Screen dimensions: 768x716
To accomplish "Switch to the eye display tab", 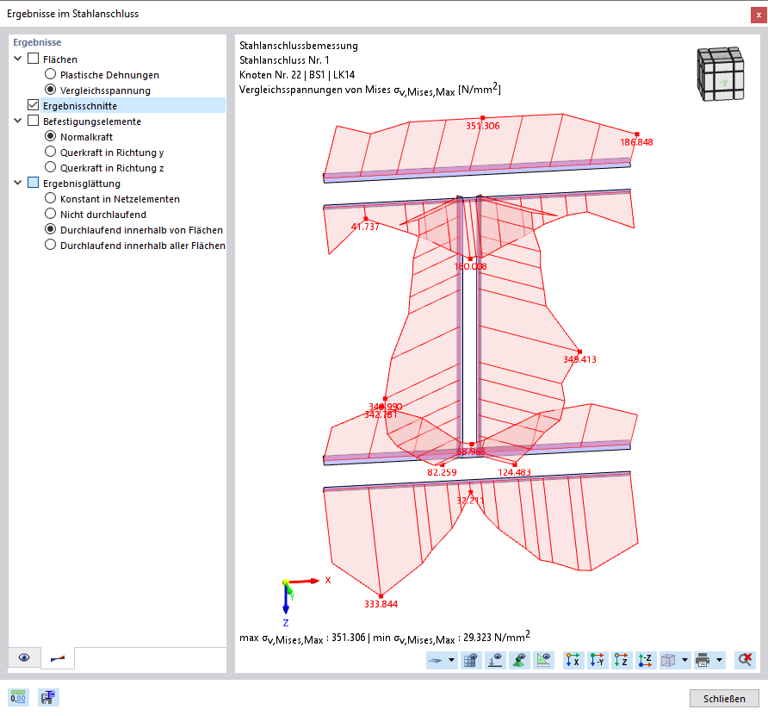I will point(24,657).
